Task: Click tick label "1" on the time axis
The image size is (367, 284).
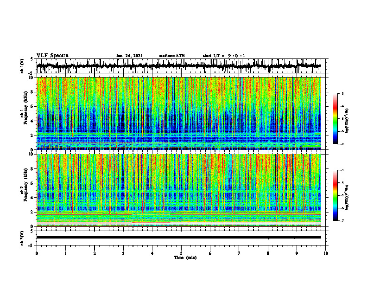Action: coord(65,253)
